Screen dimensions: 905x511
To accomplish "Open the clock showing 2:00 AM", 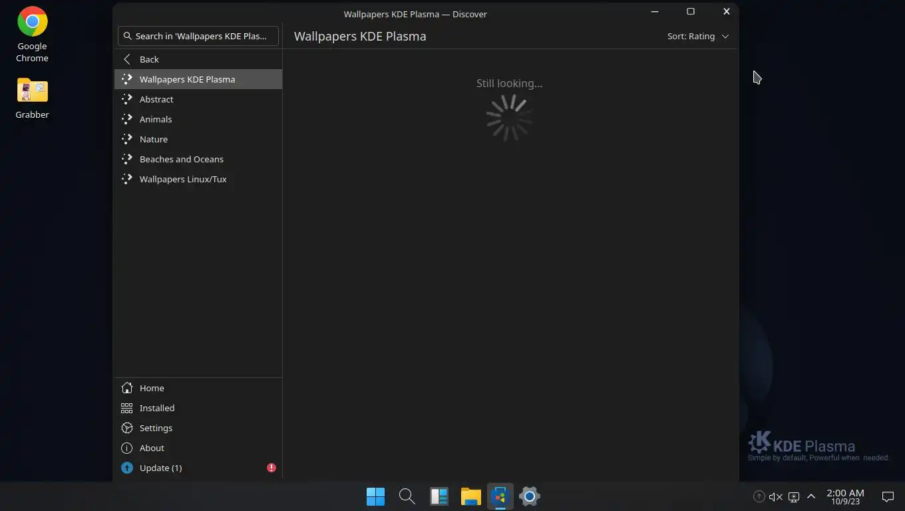I will pos(845,496).
